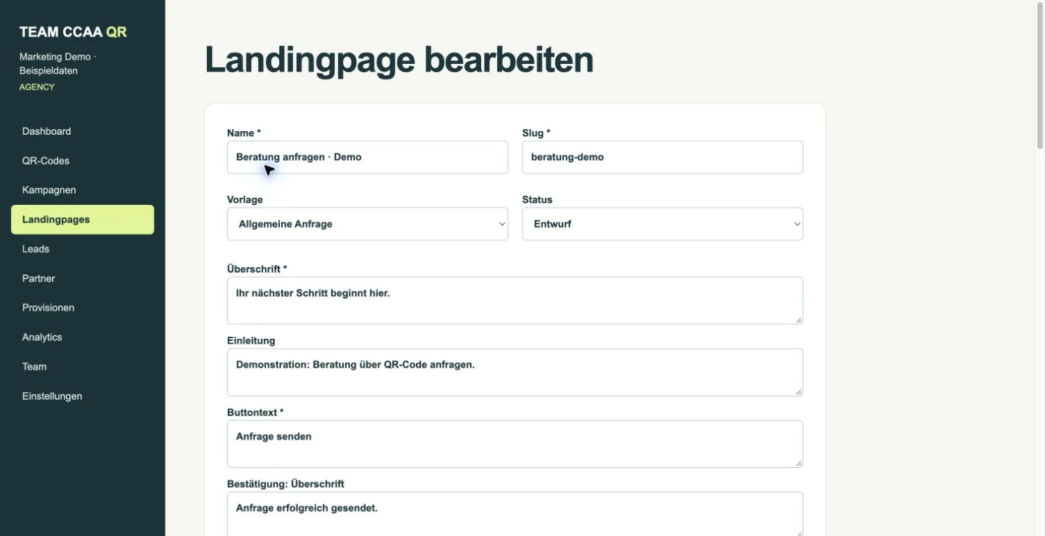This screenshot has width=1045, height=536.
Task: Open Provisionen in the sidebar
Action: click(x=83, y=308)
